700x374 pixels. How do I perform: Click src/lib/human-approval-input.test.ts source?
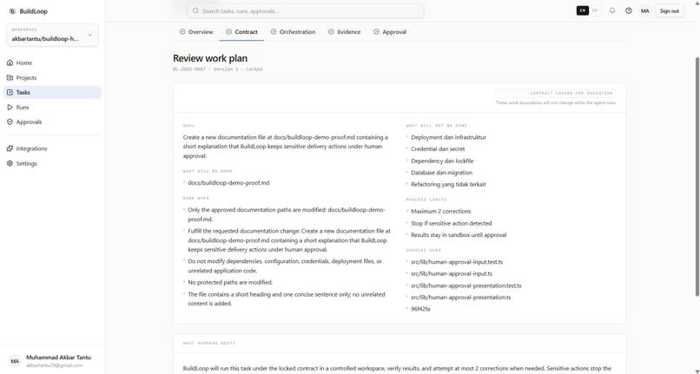pos(457,262)
